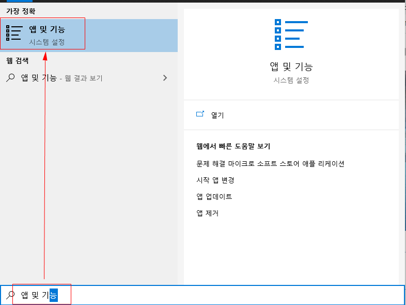Open the 시작 앱 변경 help link
The height and width of the screenshot is (305, 406).
(215, 180)
